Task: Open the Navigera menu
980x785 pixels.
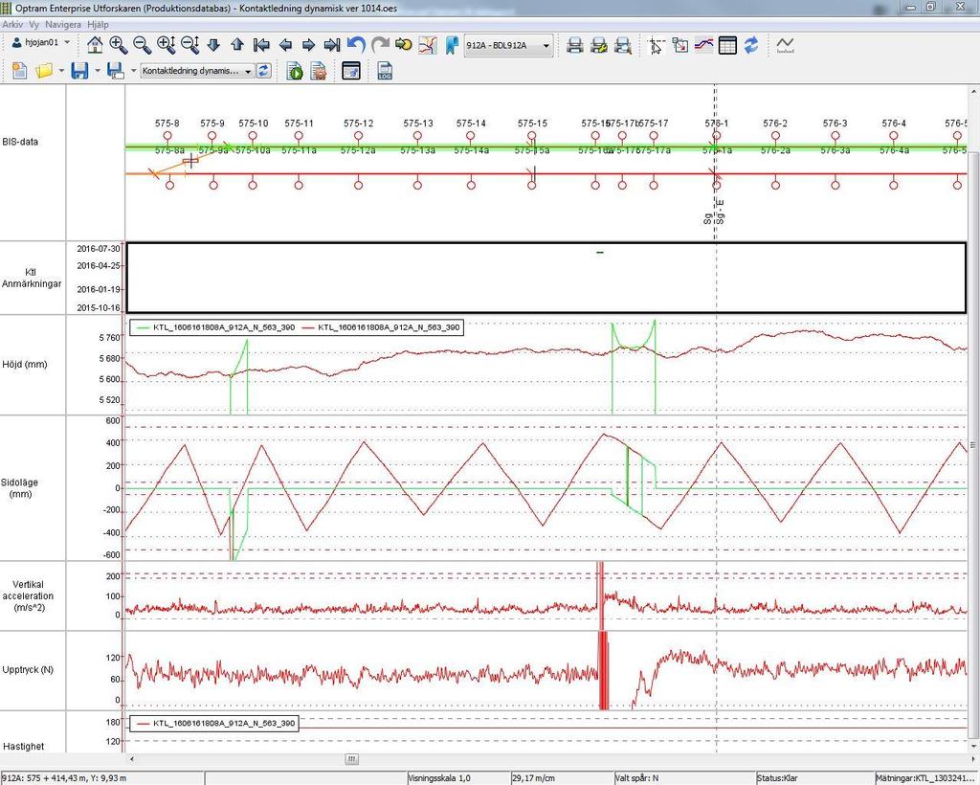Action: (63, 24)
